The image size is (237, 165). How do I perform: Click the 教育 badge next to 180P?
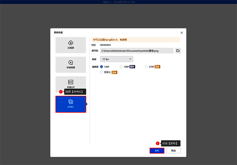[x=132, y=67]
